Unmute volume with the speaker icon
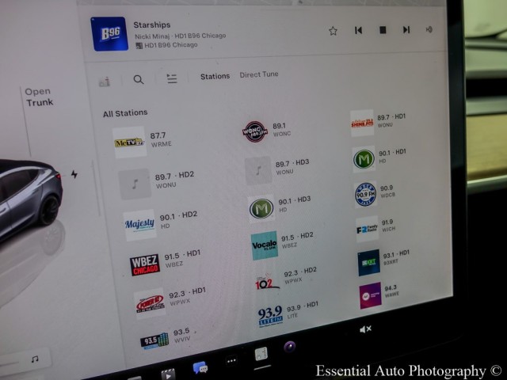 365,329
